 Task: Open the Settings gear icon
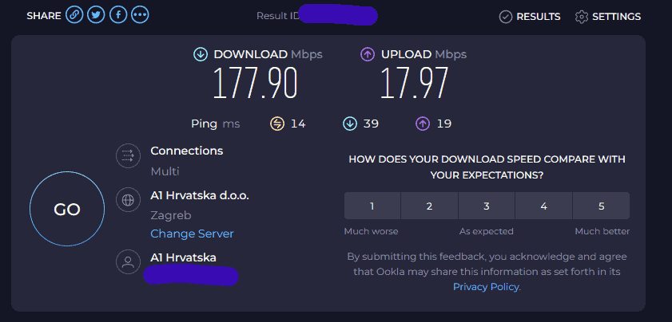pos(582,17)
